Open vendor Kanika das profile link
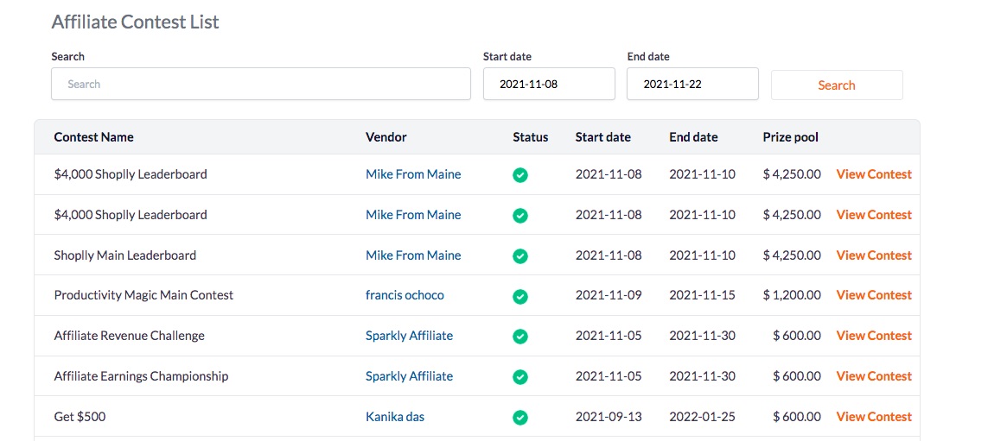The height and width of the screenshot is (441, 1007). tap(395, 417)
